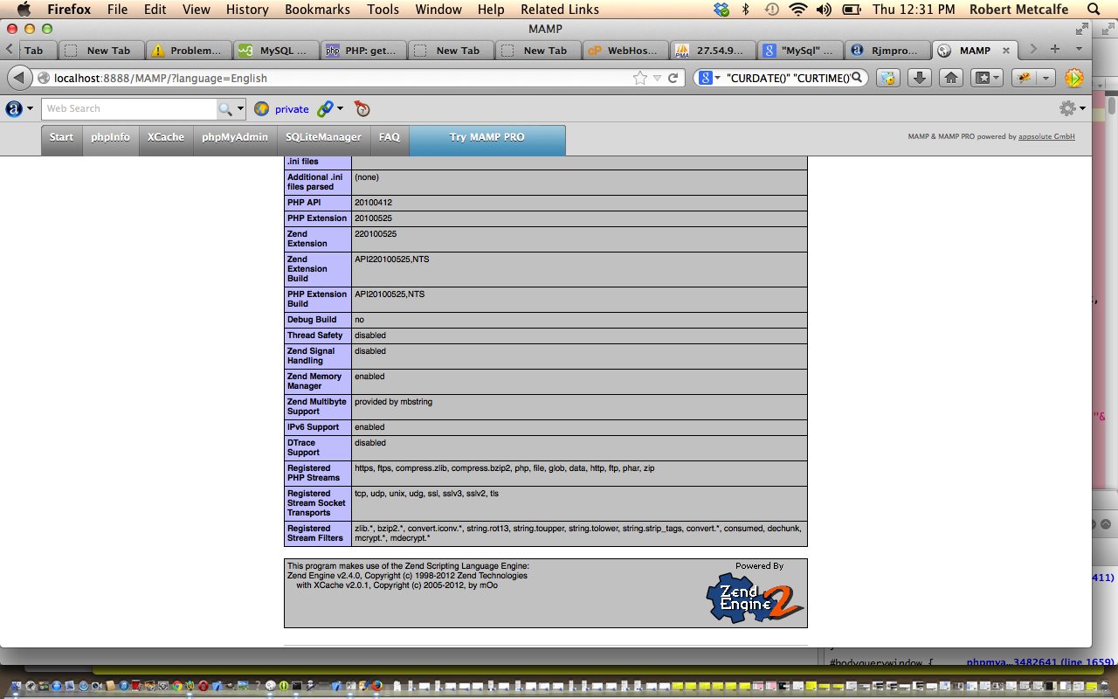The height and width of the screenshot is (699, 1118).
Task: Open the list all tabs dropdown
Action: pyautogui.click(x=1079, y=49)
